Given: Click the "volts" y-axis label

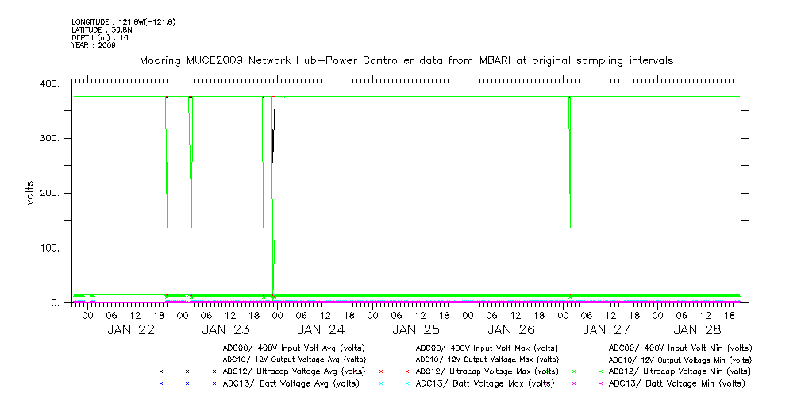Looking at the screenshot, I should coord(30,193).
